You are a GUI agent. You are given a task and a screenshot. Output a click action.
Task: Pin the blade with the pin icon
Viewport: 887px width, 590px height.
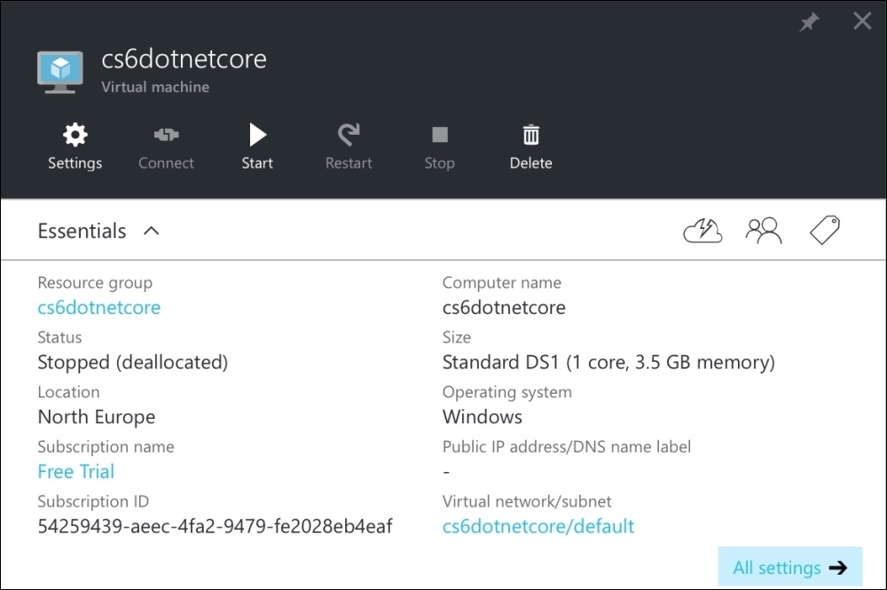[x=809, y=23]
